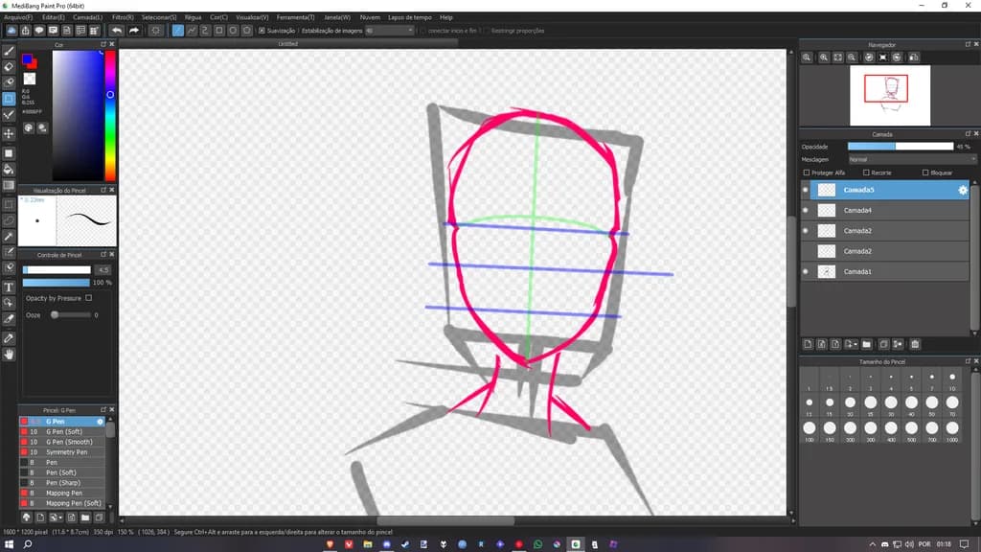Open the Arquivo menu
This screenshot has width=981, height=552.
pyautogui.click(x=18, y=17)
